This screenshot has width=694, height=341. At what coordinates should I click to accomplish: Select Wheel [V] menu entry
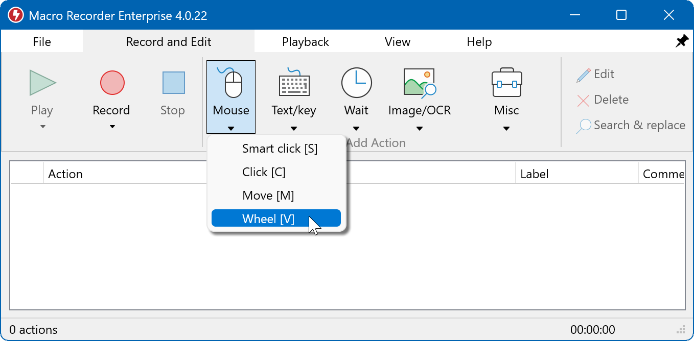tap(268, 218)
